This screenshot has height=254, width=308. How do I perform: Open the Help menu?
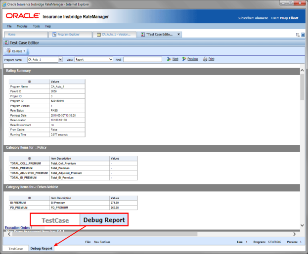point(48,26)
